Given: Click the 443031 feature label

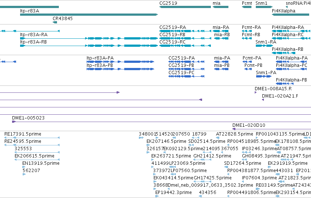Looking at the screenshot, I should [x=284, y=171].
